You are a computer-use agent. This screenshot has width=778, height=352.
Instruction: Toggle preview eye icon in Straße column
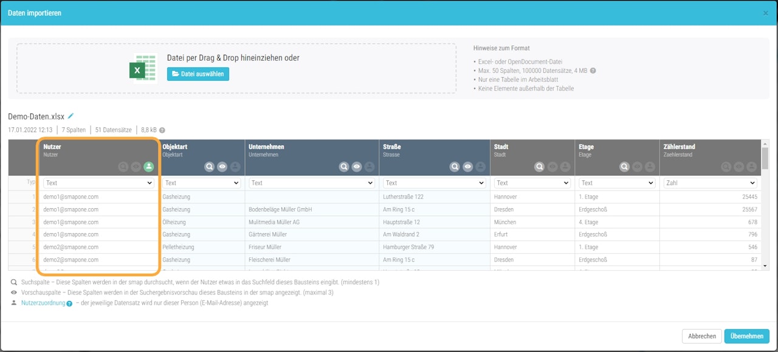point(468,166)
